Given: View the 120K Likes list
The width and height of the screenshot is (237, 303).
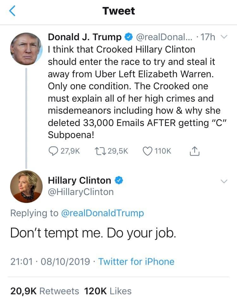Looking at the screenshot, I should pos(107,291).
